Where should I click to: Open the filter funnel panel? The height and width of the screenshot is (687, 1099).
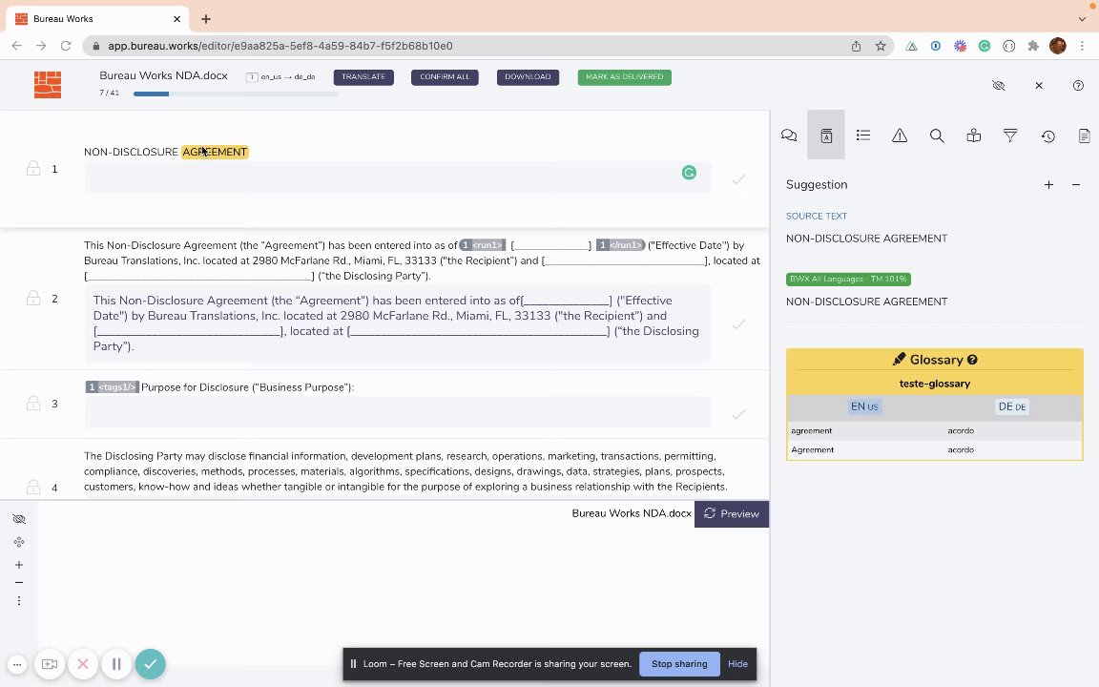pyautogui.click(x=1010, y=135)
